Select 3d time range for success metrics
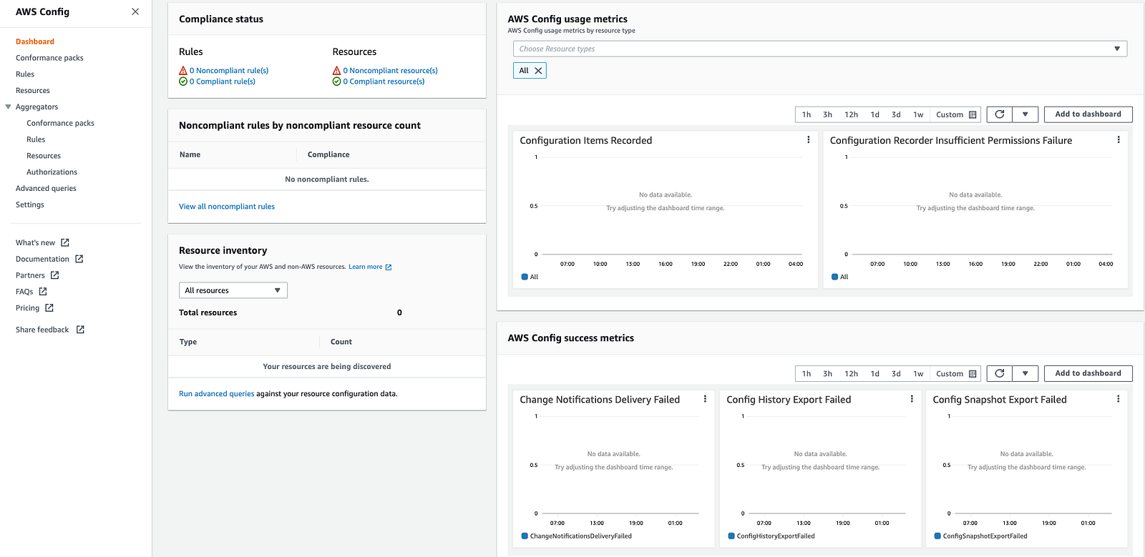This screenshot has height=557, width=1145. tap(896, 373)
